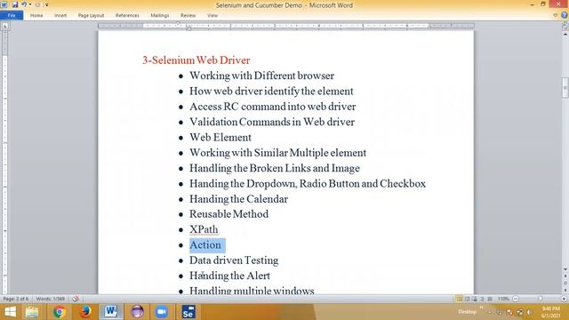Select Print Layout view button

(459, 299)
